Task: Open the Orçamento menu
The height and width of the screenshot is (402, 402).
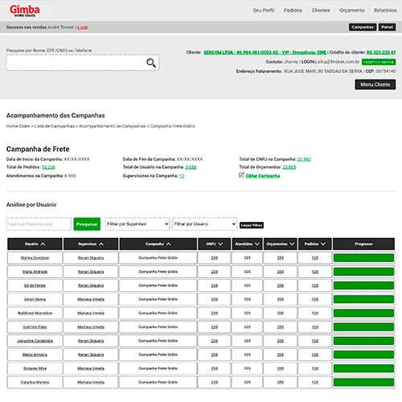Action: click(352, 10)
